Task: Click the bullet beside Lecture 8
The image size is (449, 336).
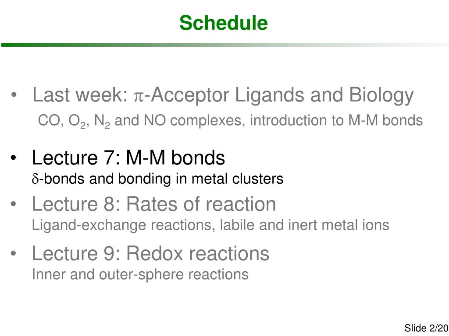Action: (x=13, y=204)
